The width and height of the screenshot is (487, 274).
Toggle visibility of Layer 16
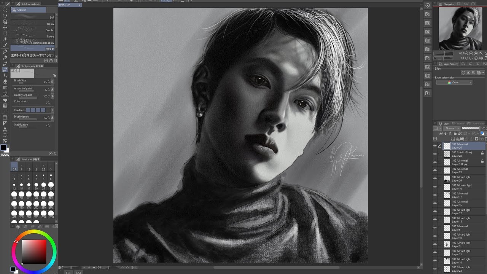click(x=435, y=187)
